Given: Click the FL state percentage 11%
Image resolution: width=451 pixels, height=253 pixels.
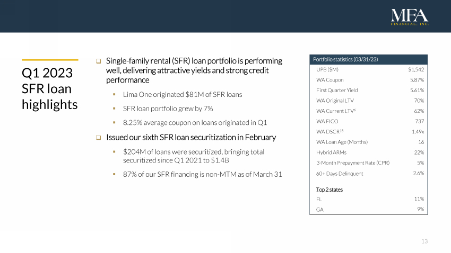Looking at the screenshot, I should click(x=419, y=199).
